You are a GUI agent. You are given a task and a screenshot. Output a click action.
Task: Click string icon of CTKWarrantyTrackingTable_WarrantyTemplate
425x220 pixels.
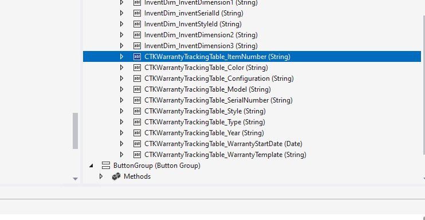click(x=137, y=155)
